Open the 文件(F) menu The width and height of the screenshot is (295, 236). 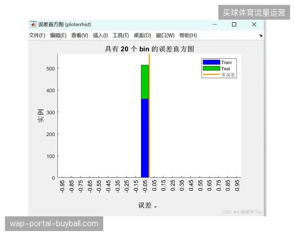37,35
